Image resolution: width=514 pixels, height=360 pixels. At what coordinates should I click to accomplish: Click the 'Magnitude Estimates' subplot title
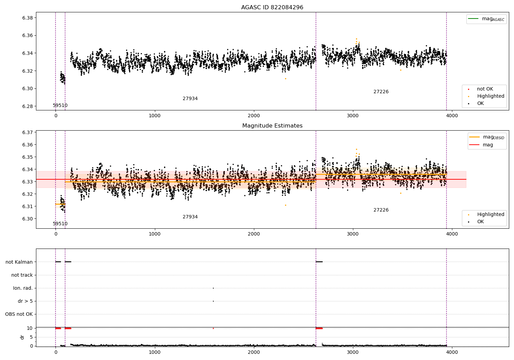[272, 126]
